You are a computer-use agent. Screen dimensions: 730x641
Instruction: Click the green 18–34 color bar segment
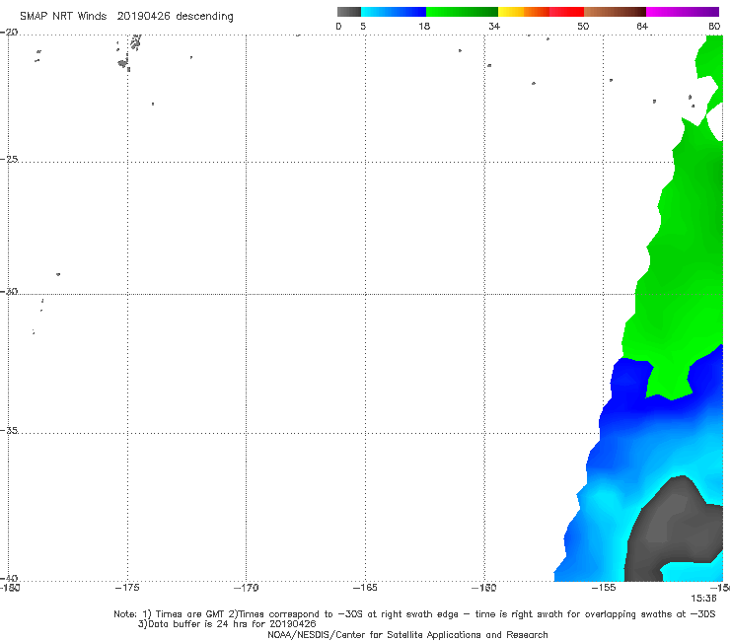click(x=462, y=12)
